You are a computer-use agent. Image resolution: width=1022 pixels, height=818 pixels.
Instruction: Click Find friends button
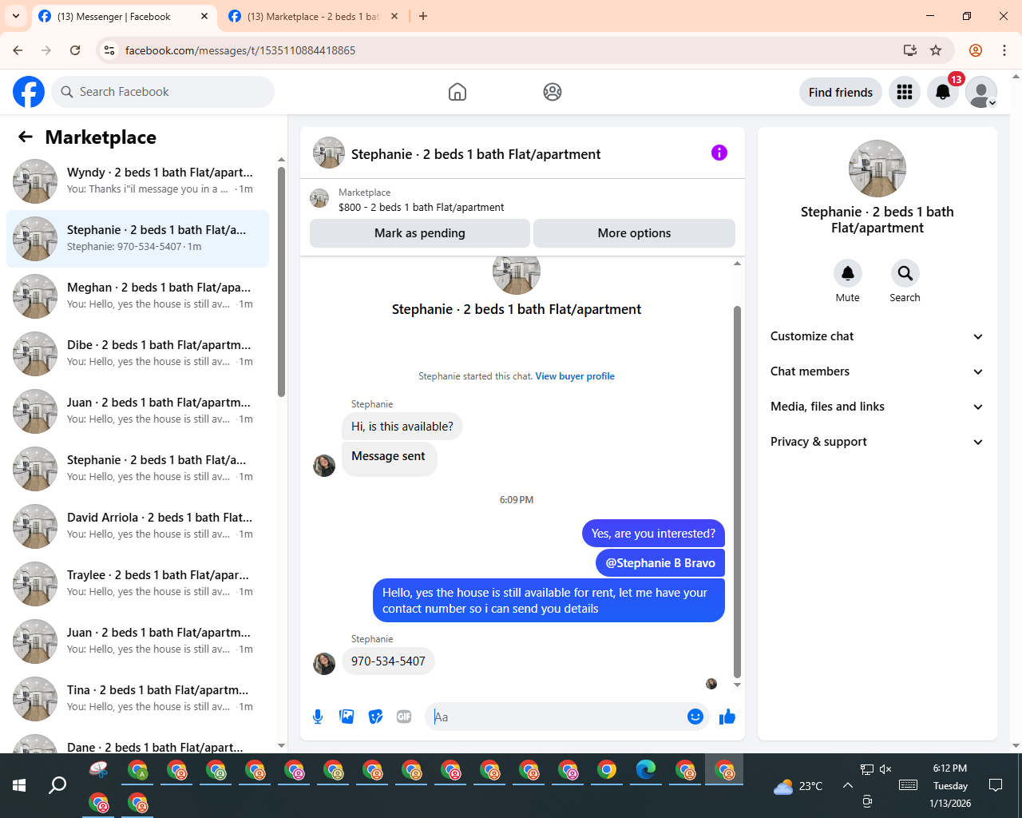point(841,92)
